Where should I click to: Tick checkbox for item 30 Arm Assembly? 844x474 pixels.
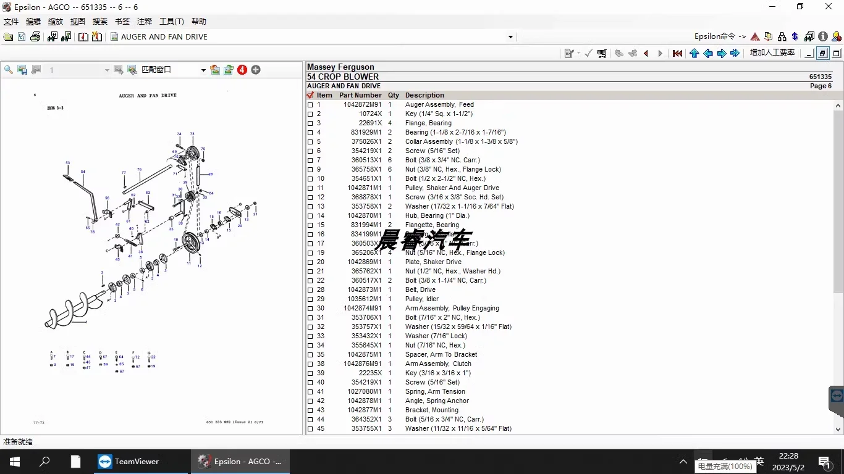click(x=310, y=309)
